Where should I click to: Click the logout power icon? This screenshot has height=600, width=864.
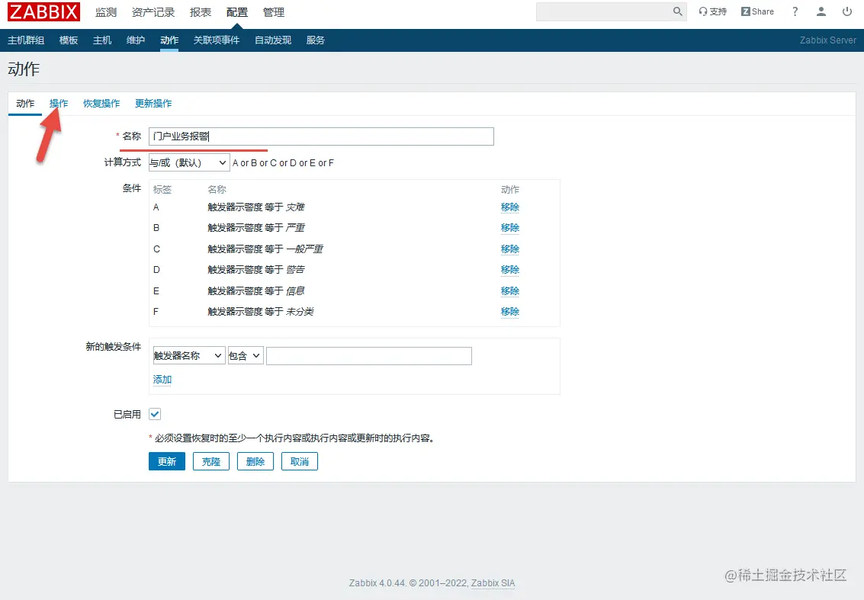pos(847,11)
